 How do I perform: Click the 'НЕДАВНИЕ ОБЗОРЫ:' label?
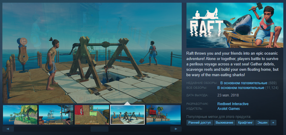(x=202, y=83)
